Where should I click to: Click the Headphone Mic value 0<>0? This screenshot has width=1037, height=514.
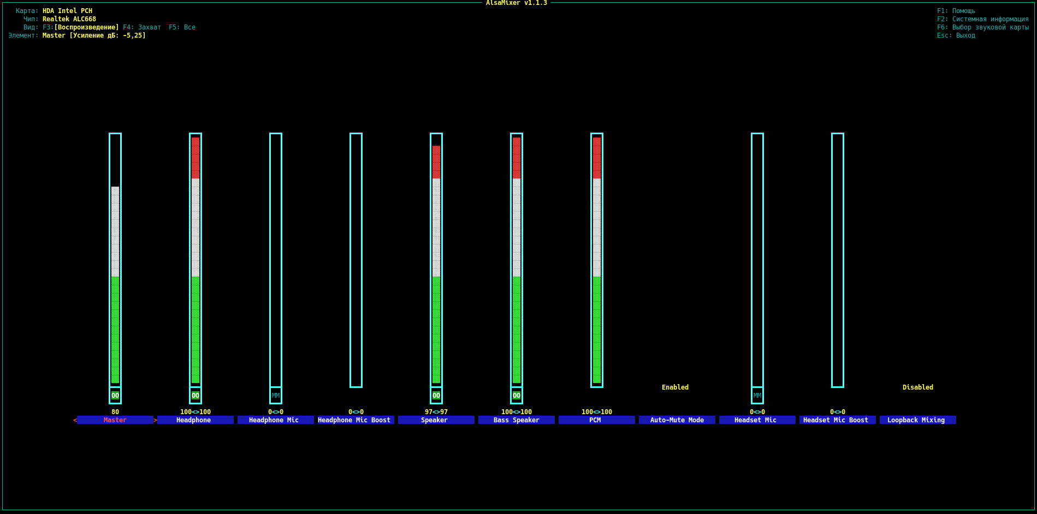(x=276, y=412)
